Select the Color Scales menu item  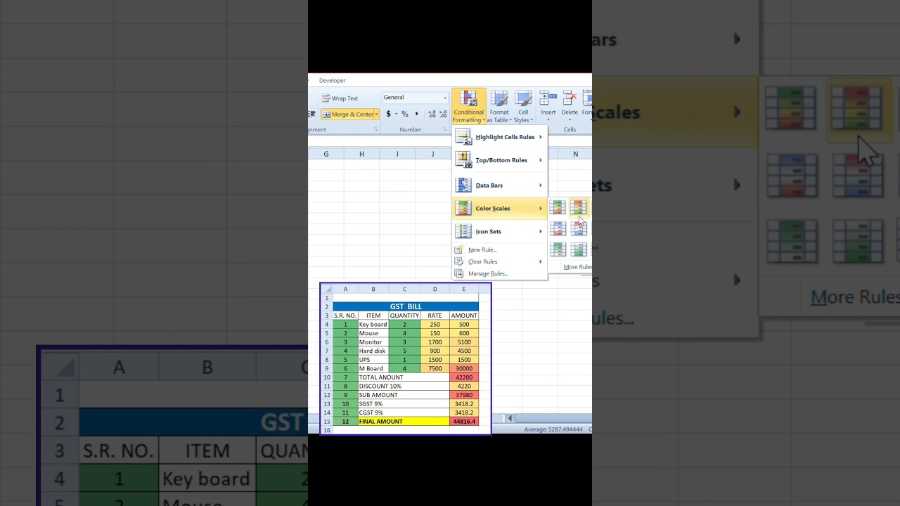coord(499,208)
